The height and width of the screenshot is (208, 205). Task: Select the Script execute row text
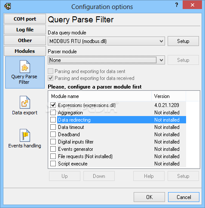click(73, 164)
